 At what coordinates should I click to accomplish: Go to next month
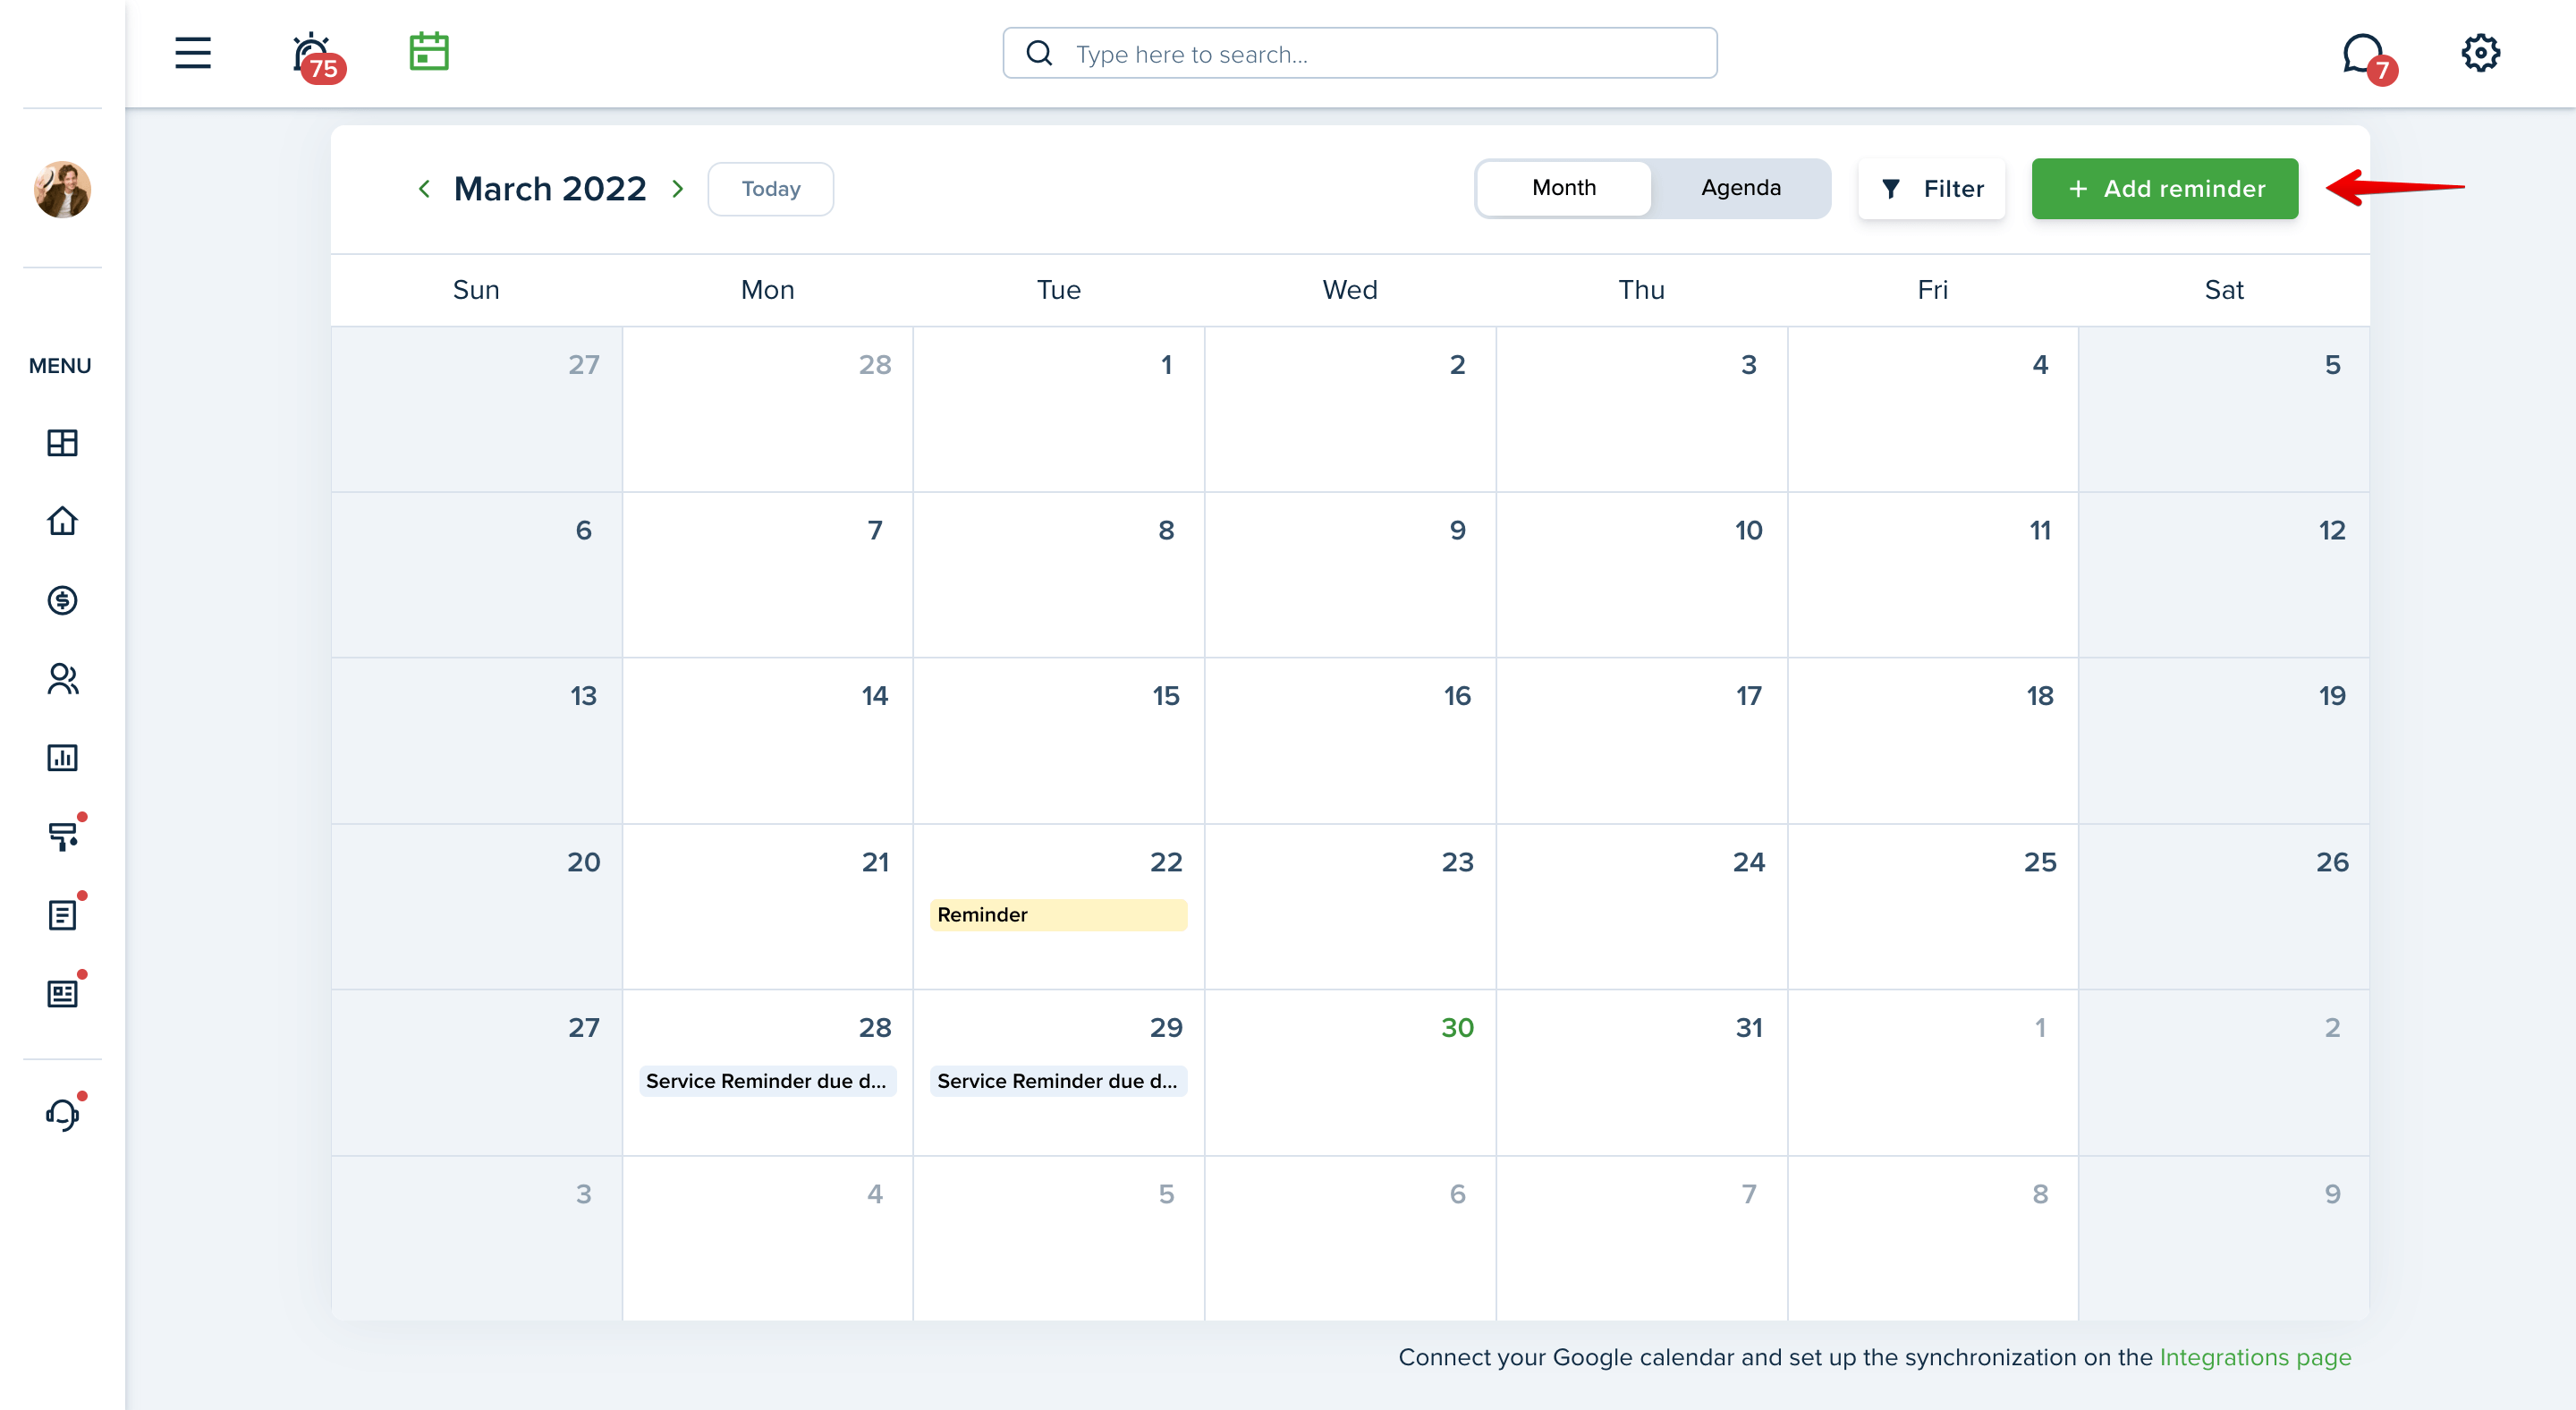(678, 189)
